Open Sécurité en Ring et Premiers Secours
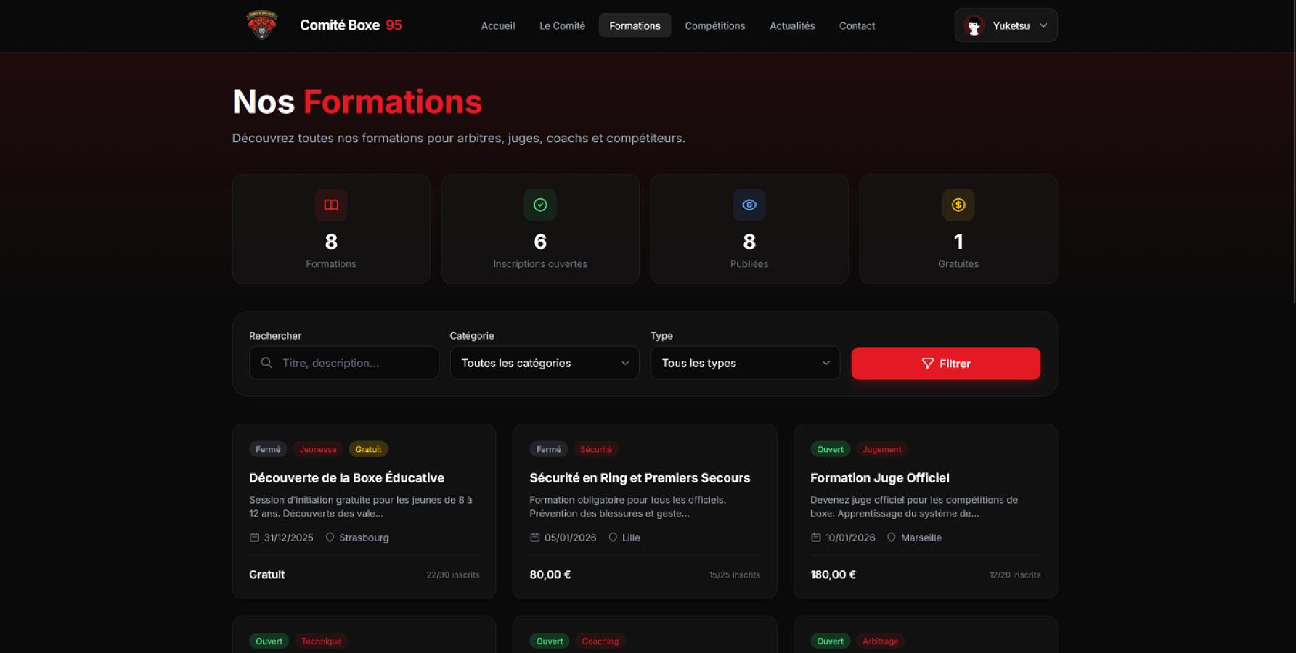Image resolution: width=1296 pixels, height=653 pixels. 640,478
